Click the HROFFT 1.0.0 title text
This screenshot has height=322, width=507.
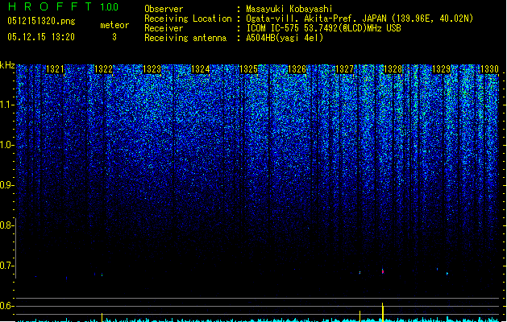pos(64,6)
